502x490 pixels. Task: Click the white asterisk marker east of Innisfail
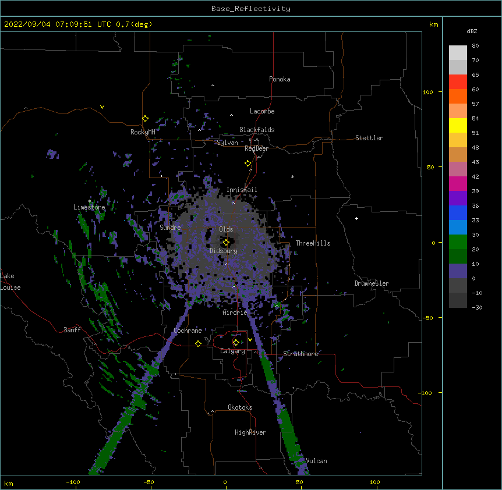pyautogui.click(x=292, y=176)
